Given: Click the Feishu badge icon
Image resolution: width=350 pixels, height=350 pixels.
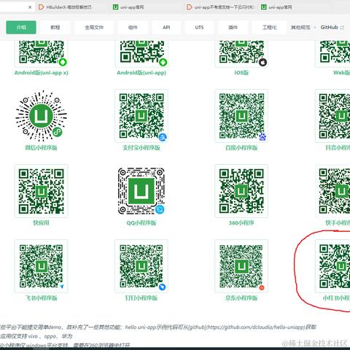Looking at the screenshot, I should (x=62, y=287).
